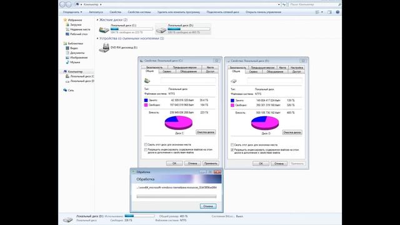Open Предыдущие версии tab in disk C properties
This screenshot has width=400, height=225.
[x=185, y=67]
